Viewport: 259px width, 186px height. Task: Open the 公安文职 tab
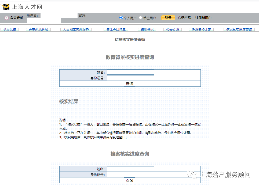click(x=173, y=29)
